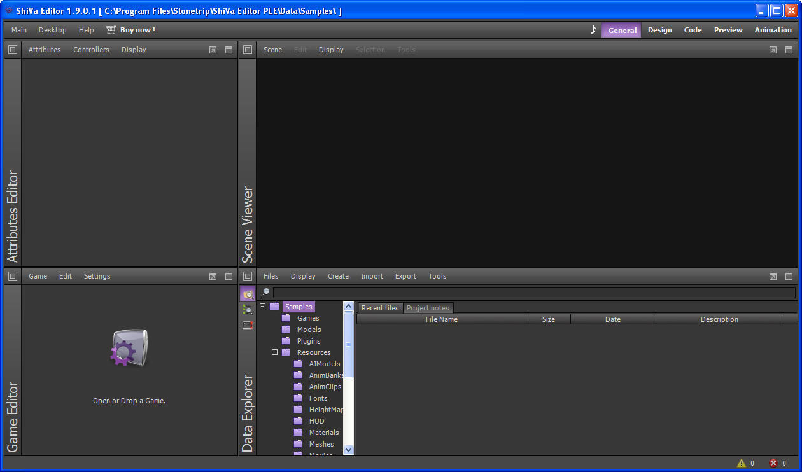Select the screenshot capture icon in Data Explorer sidebar

tap(248, 325)
